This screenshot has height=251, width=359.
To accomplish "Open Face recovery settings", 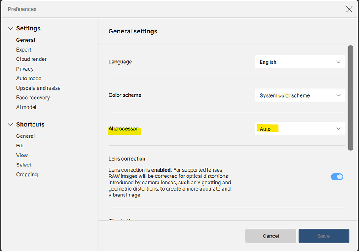I will pyautogui.click(x=33, y=98).
